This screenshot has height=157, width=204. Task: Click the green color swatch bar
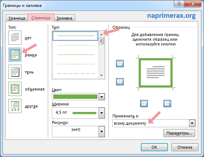[75, 97]
